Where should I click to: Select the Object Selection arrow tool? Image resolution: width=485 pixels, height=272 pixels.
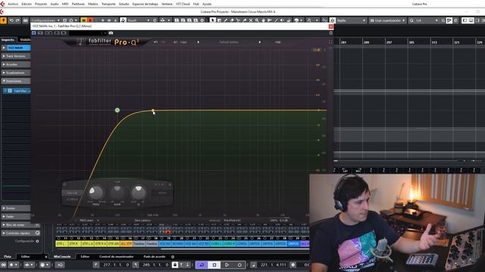pyautogui.click(x=213, y=20)
